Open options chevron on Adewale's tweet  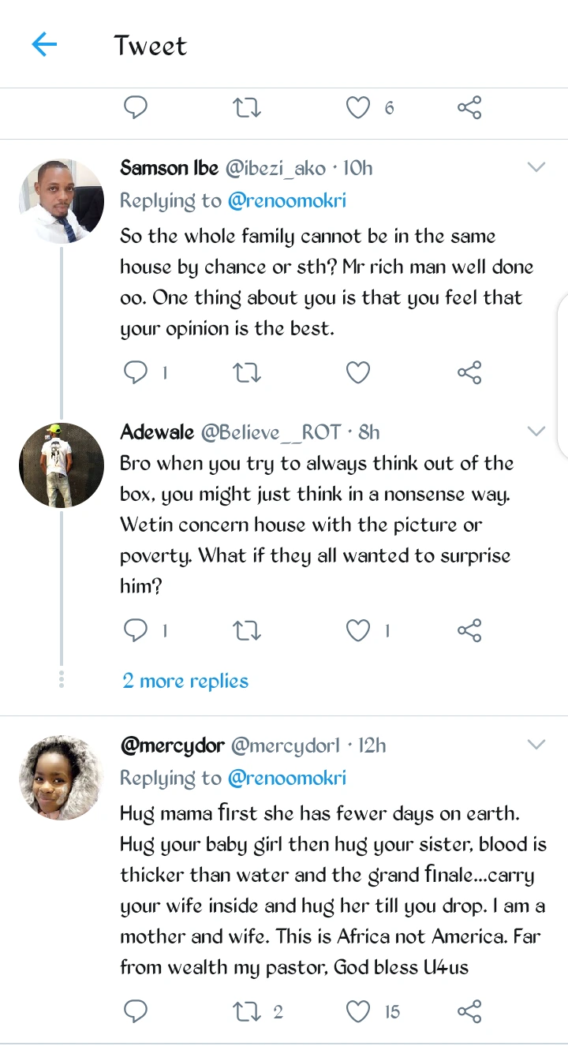[536, 431]
